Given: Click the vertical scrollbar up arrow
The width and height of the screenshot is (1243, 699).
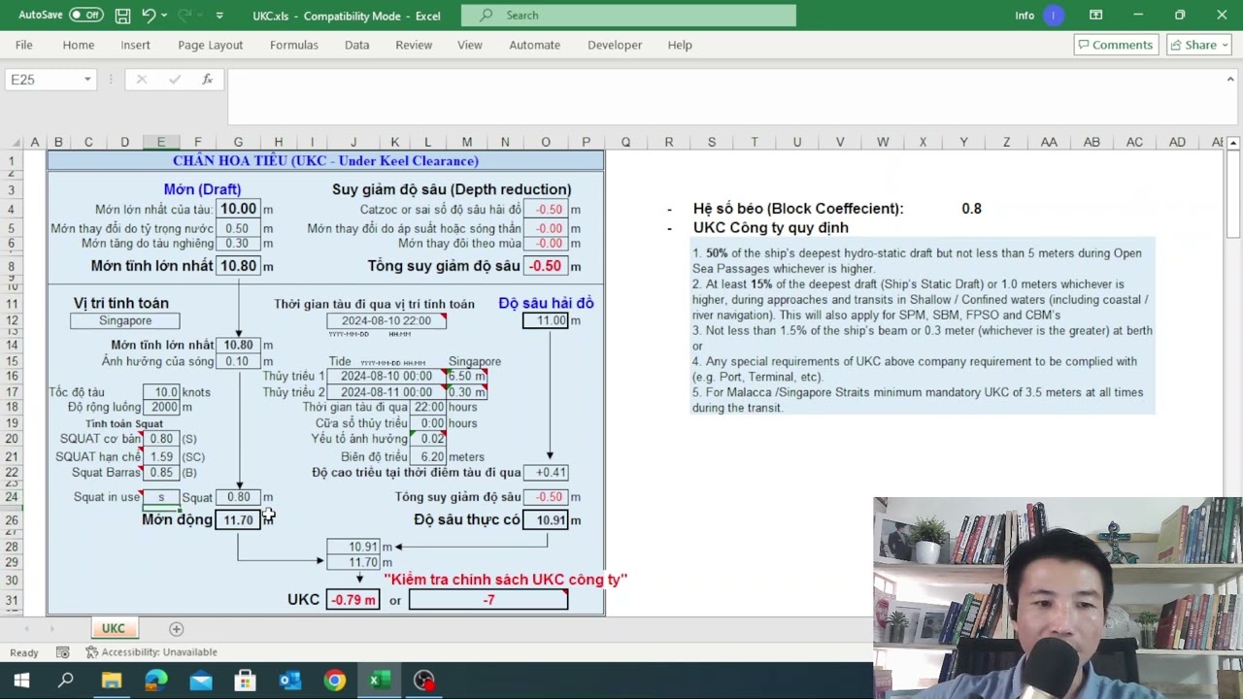Looking at the screenshot, I should coord(1233,144).
